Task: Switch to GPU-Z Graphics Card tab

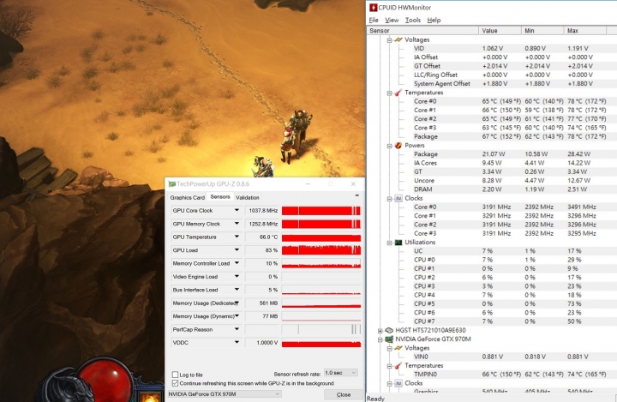Action: coord(188,197)
